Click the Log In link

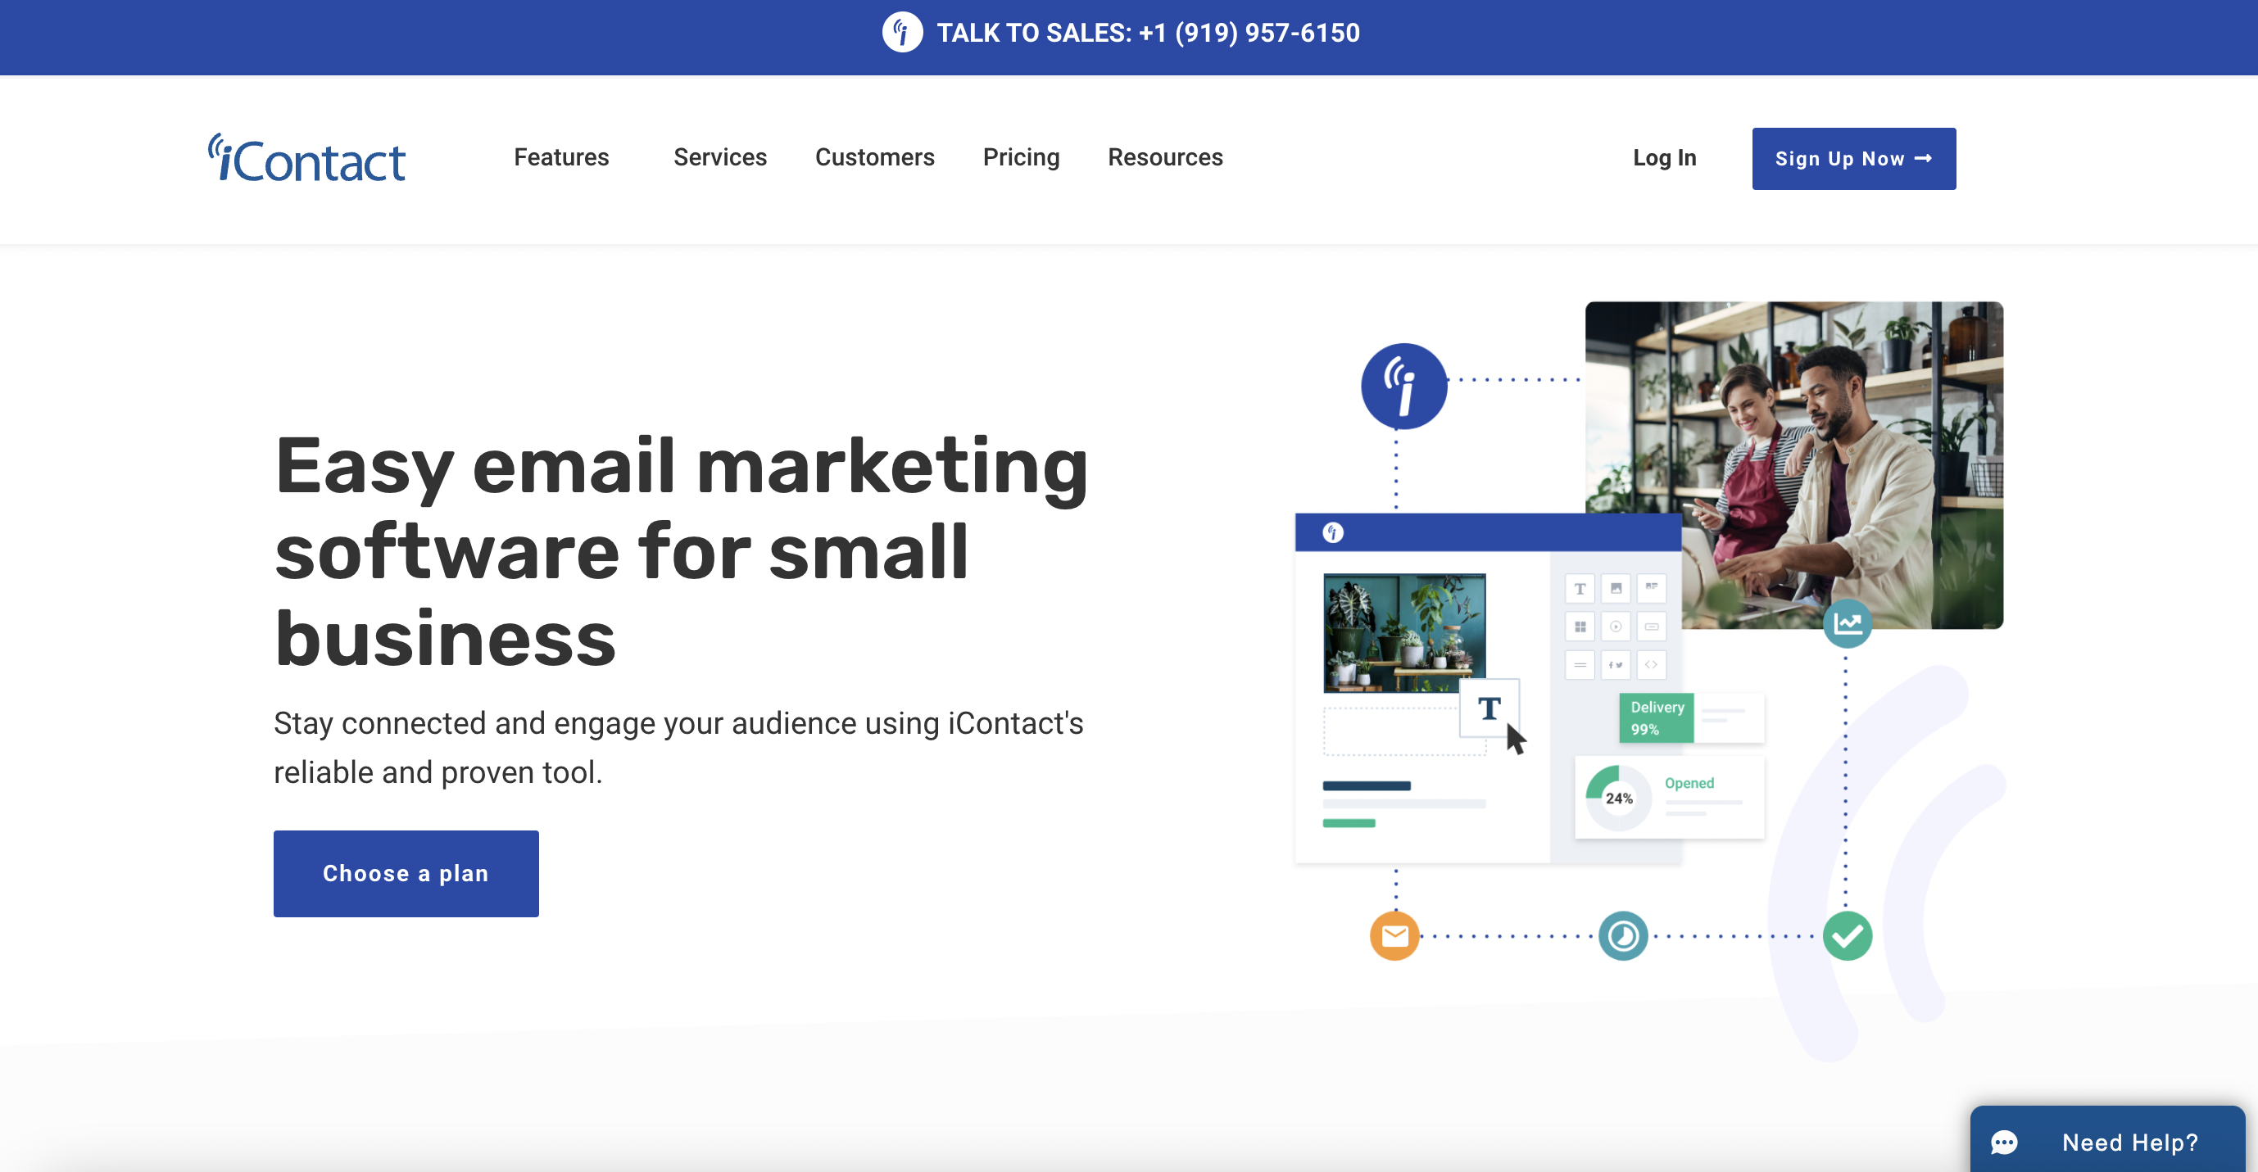tap(1664, 159)
